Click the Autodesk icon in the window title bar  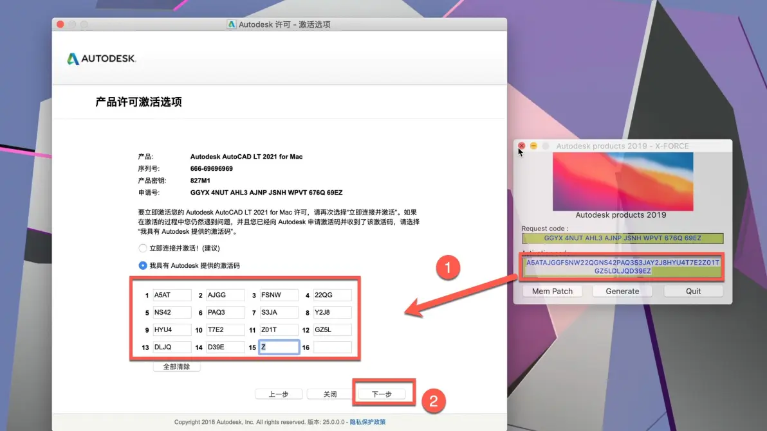click(232, 24)
